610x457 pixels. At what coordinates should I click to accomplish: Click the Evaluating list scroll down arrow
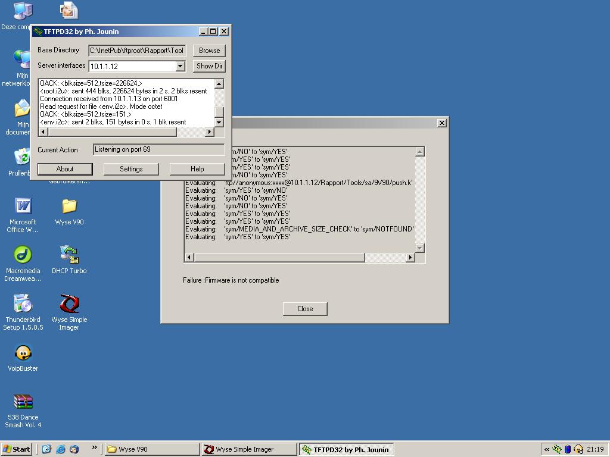pos(420,248)
